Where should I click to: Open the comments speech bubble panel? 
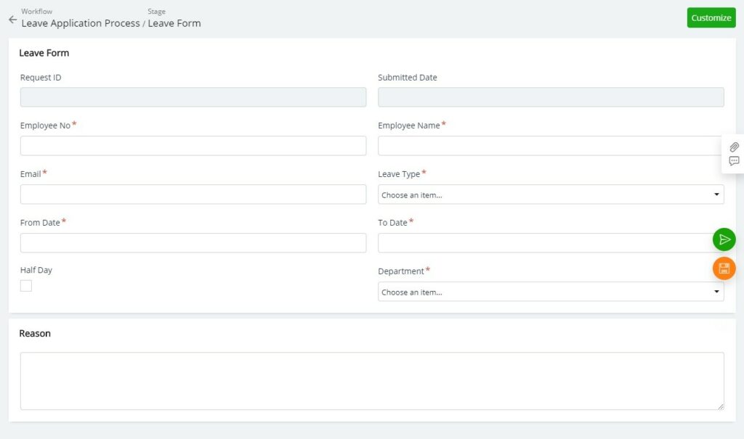coord(735,162)
